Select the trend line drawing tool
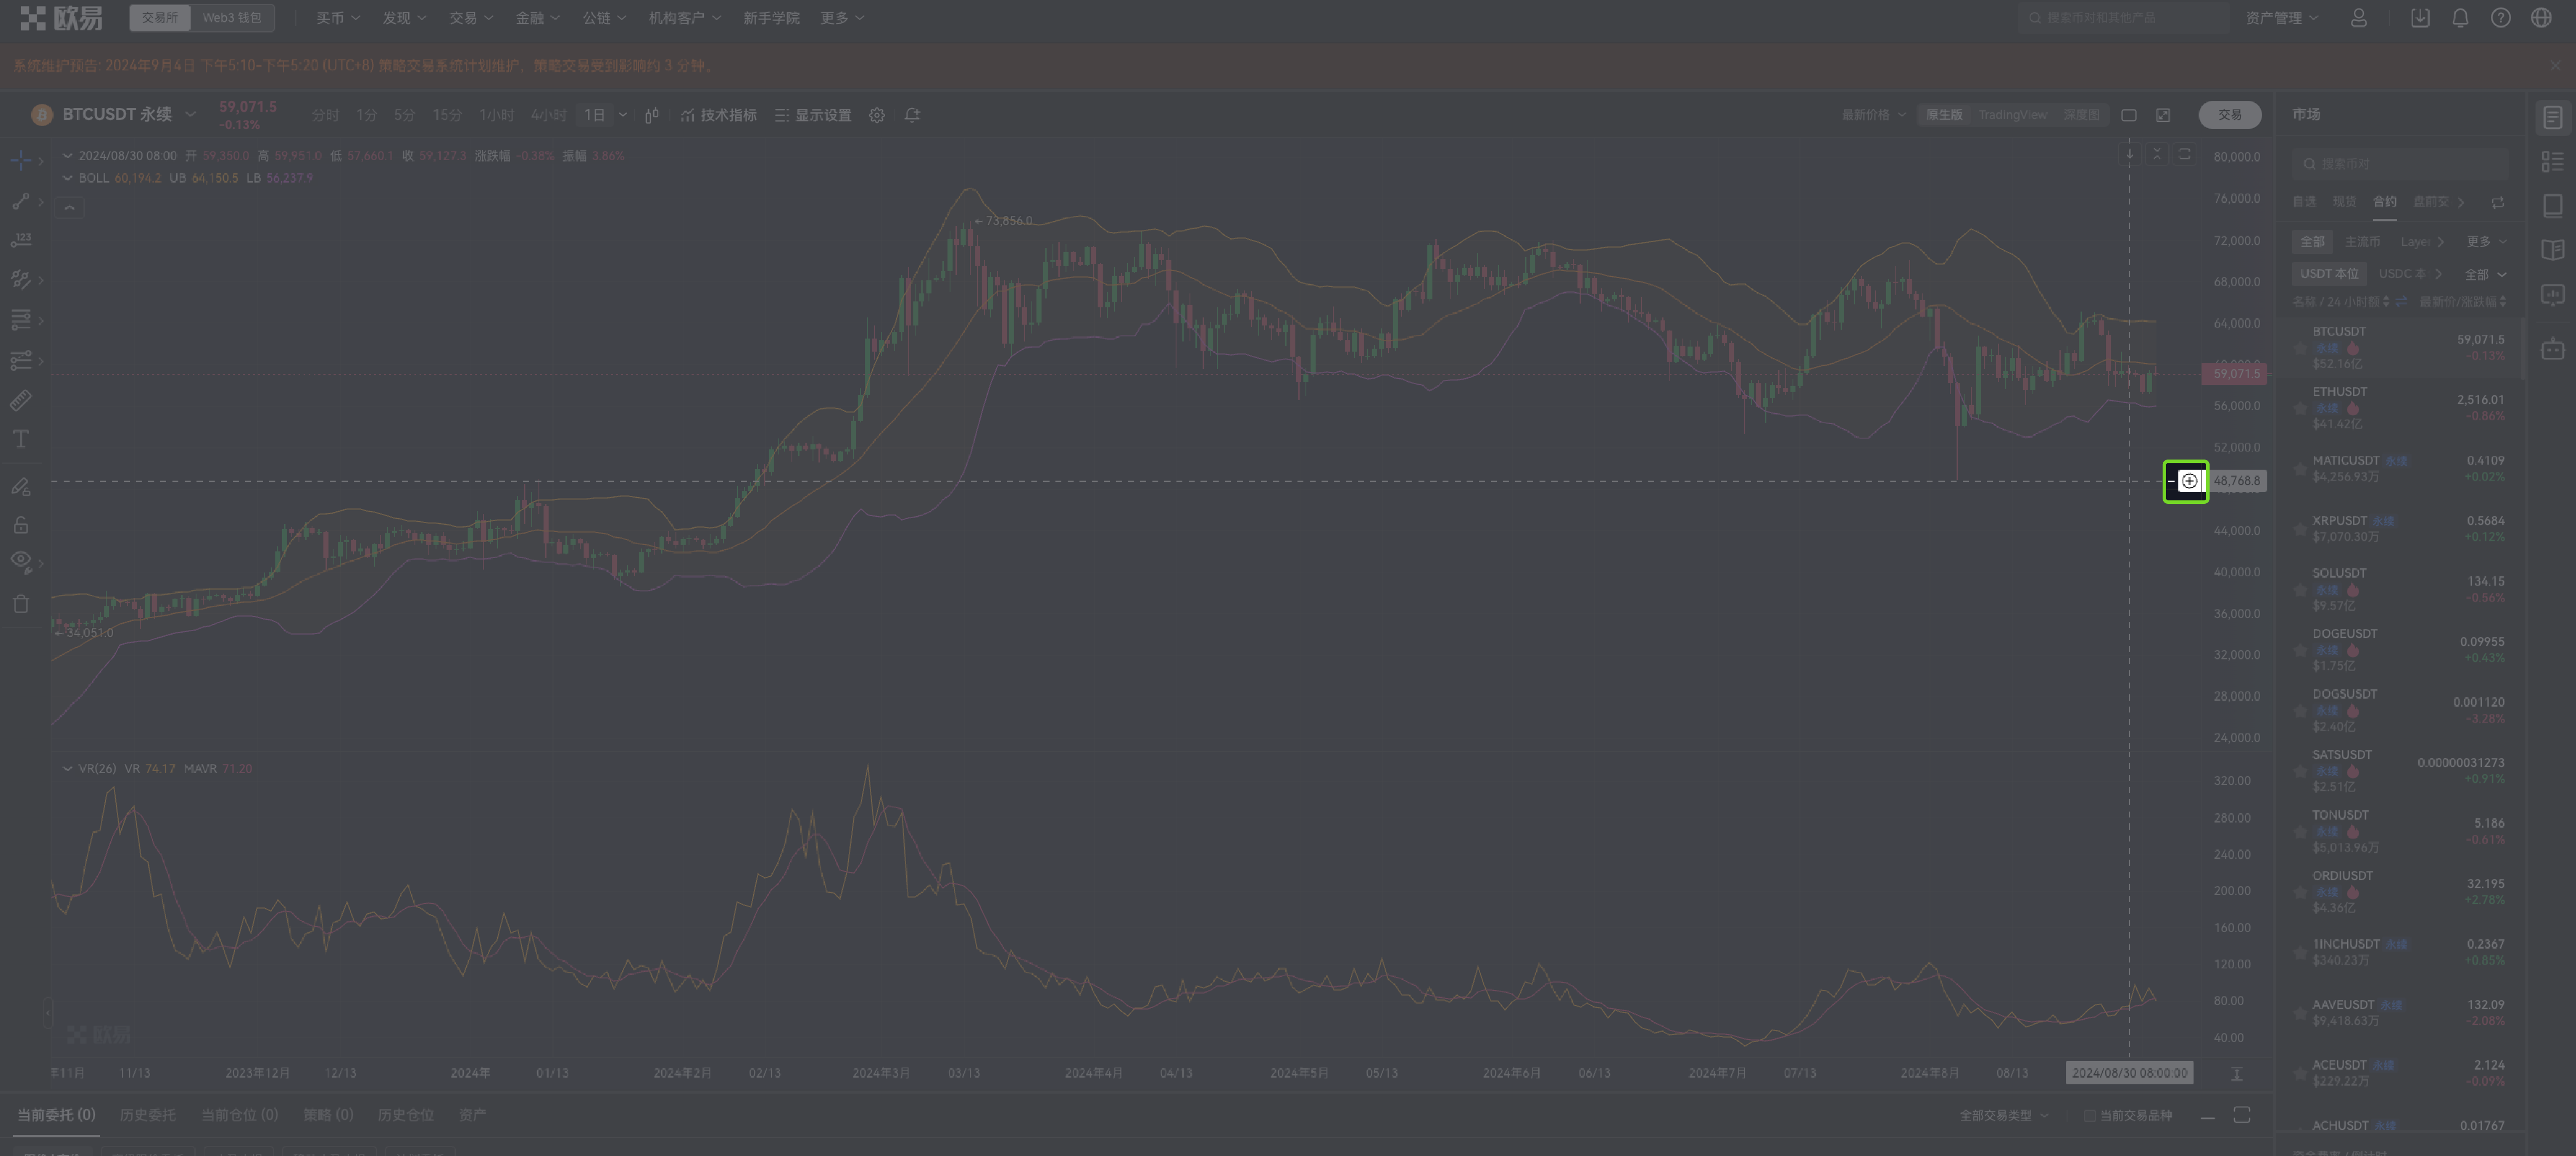The image size is (2576, 1156). pyautogui.click(x=21, y=201)
